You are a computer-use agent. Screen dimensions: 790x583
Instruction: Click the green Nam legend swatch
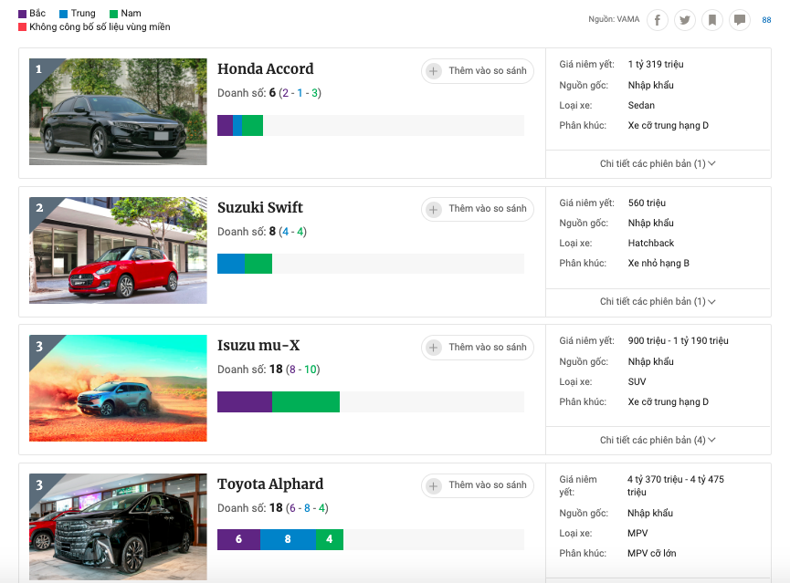point(114,14)
